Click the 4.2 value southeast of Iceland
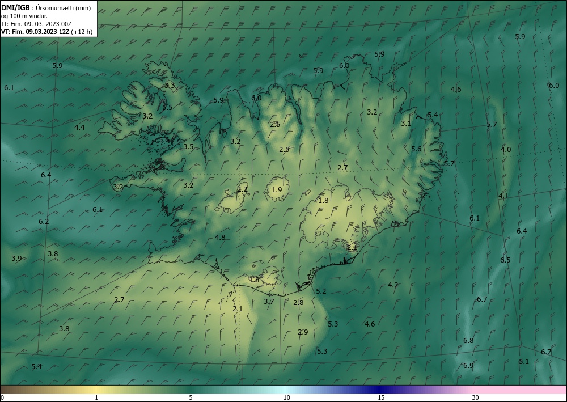Viewport: 567px width, 402px height. pos(393,285)
